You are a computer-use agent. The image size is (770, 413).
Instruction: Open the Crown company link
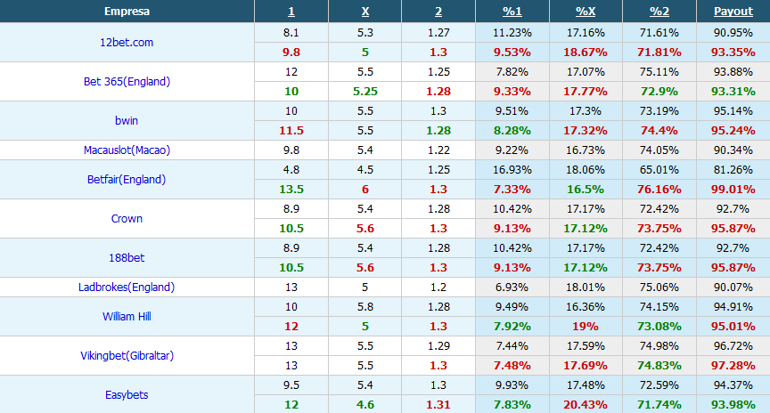[127, 219]
